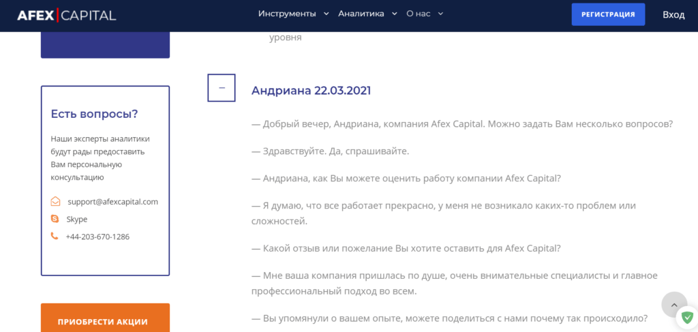Screen dimensions: 698x332
Task: Open the Skype contact link
Action: click(x=77, y=220)
